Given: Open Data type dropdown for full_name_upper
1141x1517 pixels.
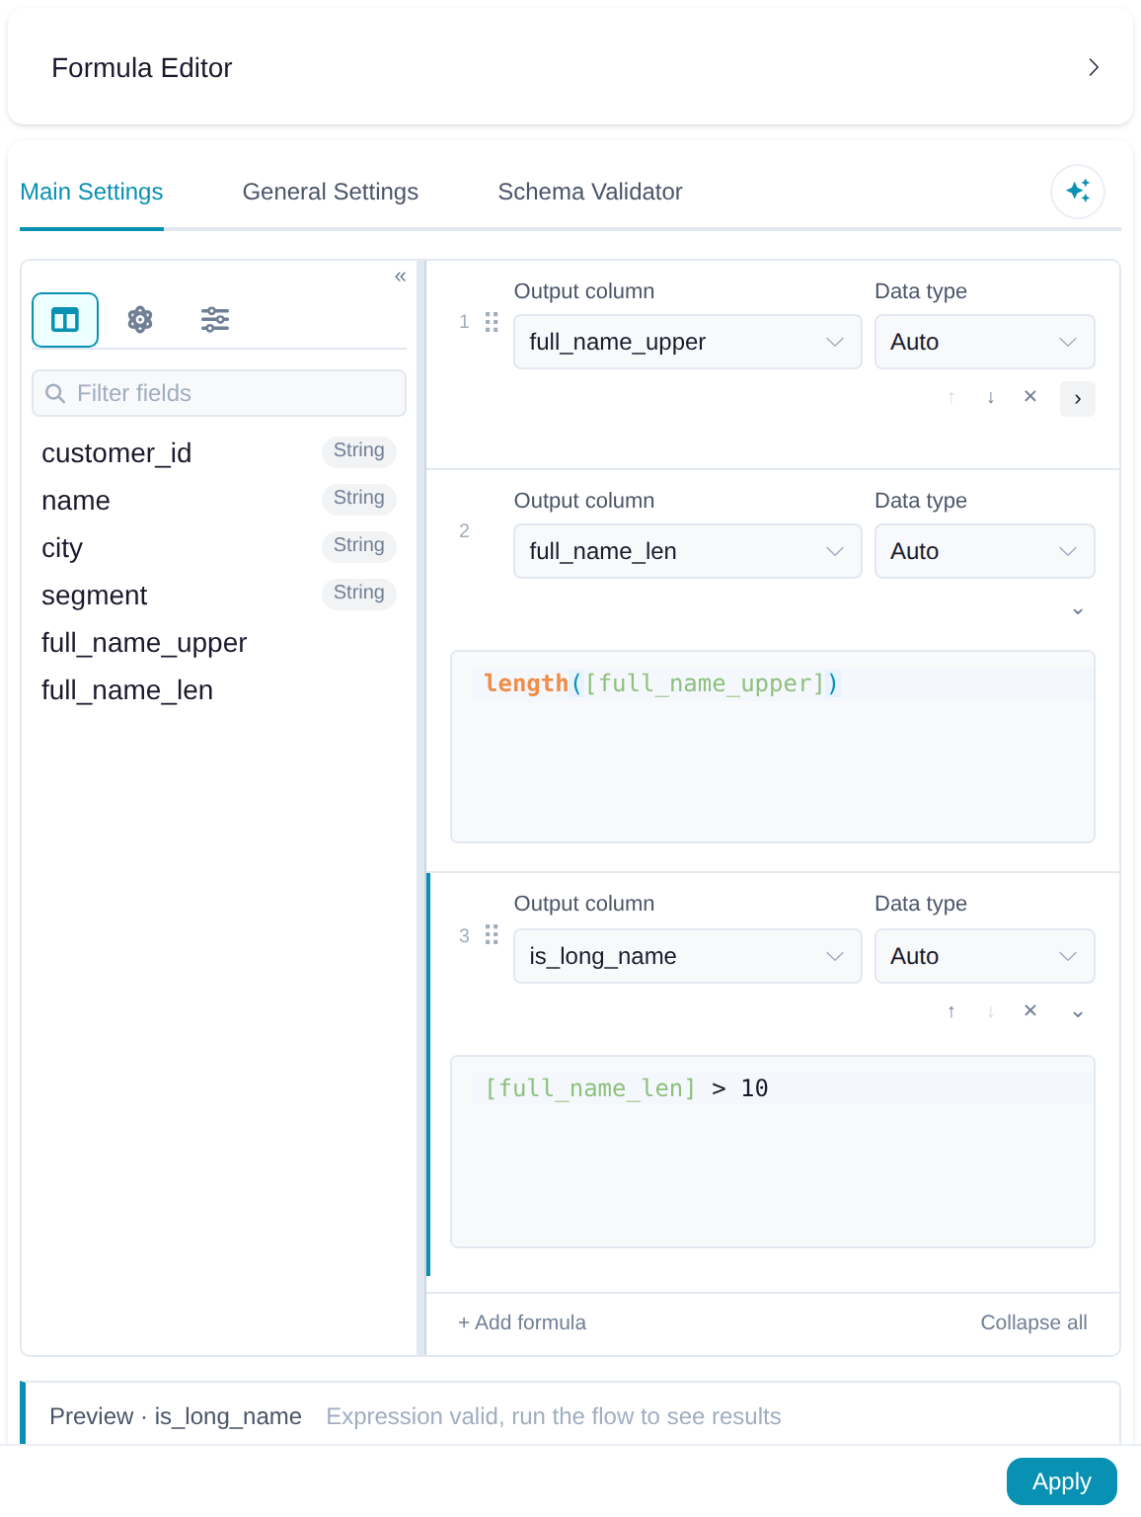Looking at the screenshot, I should (985, 342).
